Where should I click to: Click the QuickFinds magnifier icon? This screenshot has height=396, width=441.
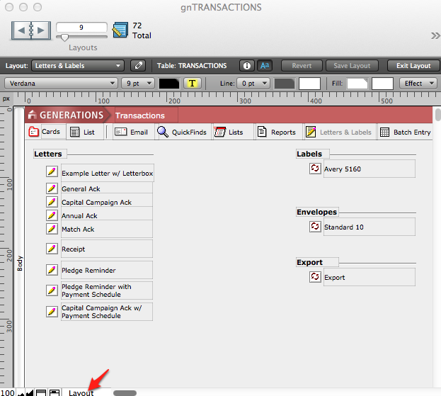pyautogui.click(x=163, y=132)
